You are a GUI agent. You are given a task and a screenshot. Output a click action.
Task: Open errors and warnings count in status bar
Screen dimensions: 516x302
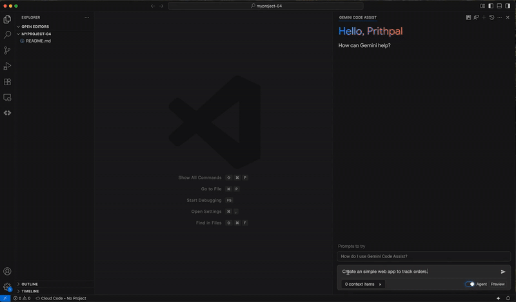click(22, 298)
